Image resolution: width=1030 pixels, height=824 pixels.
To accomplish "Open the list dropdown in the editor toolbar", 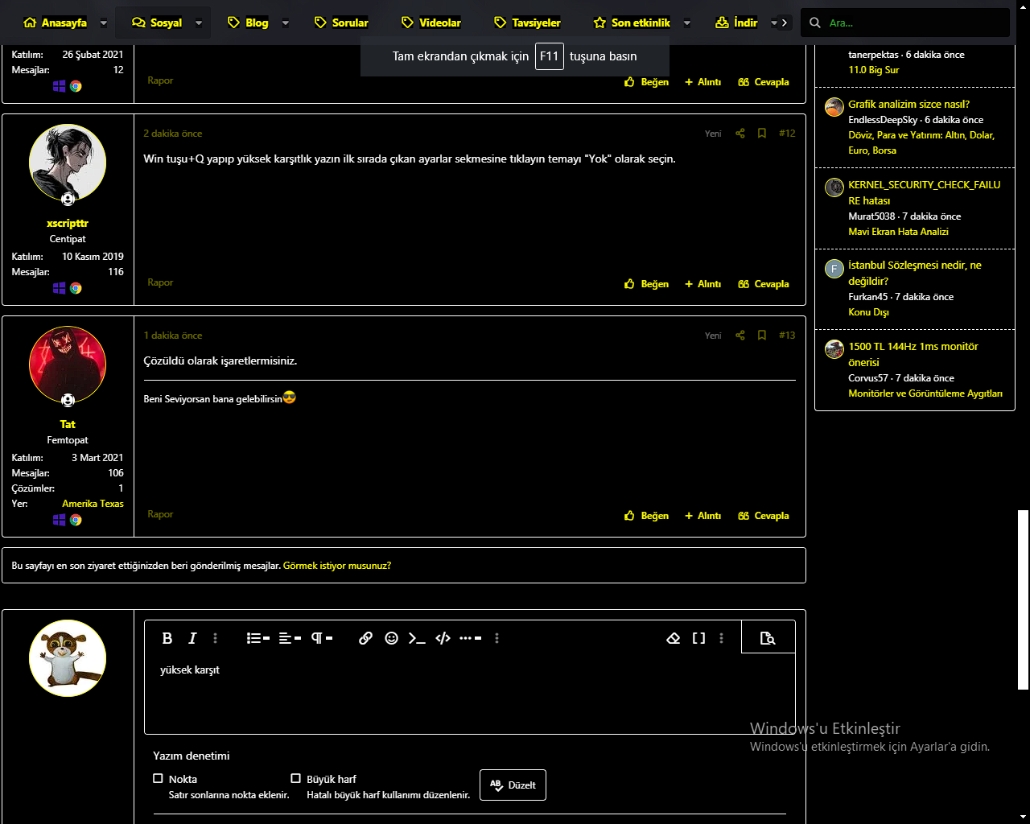I will pyautogui.click(x=258, y=638).
